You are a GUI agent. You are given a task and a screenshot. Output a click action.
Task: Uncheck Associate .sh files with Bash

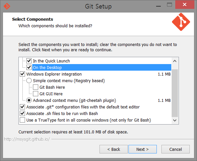tap(22, 113)
